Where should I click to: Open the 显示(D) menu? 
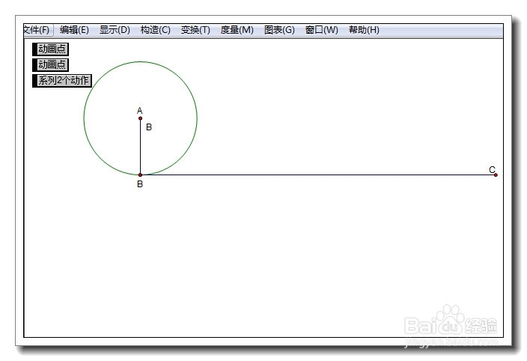[115, 30]
